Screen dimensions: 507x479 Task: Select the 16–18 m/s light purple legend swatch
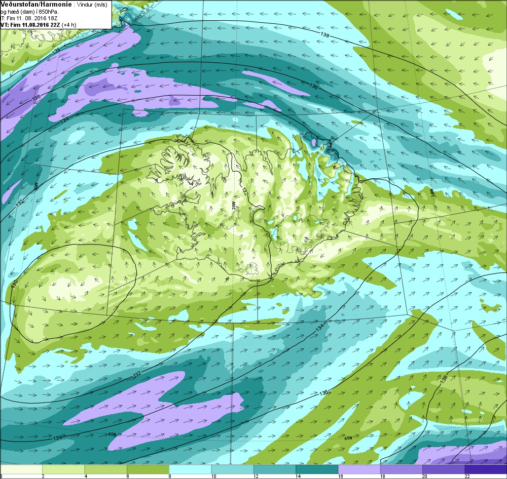point(359,469)
